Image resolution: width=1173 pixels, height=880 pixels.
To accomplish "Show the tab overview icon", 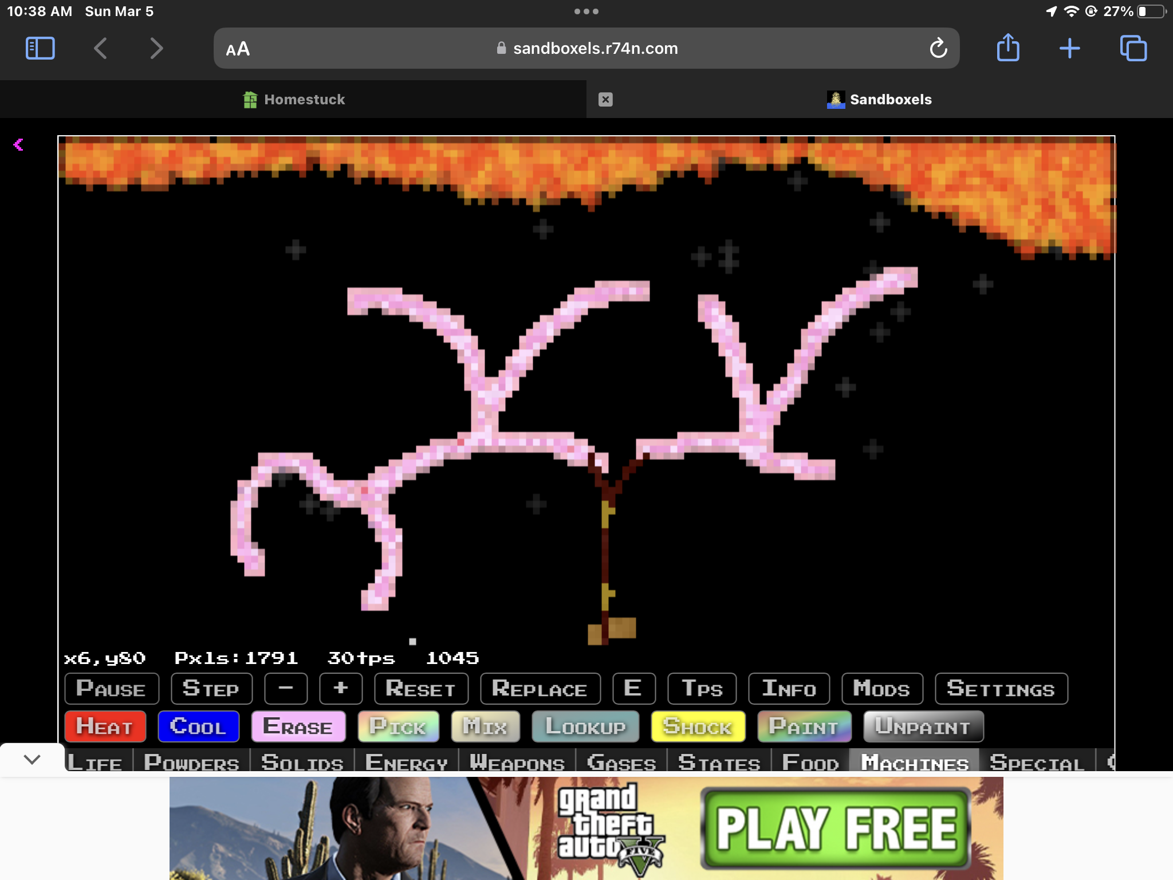I will (x=1133, y=49).
